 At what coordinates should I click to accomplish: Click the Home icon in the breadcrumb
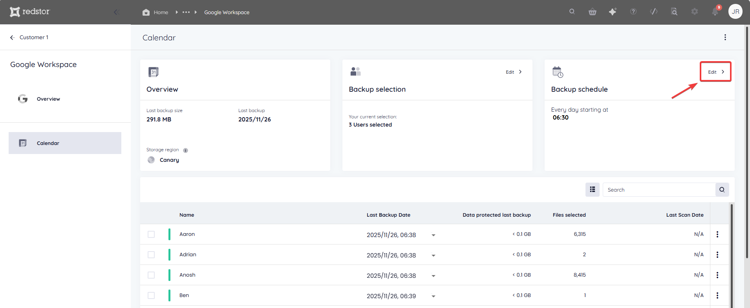(146, 12)
